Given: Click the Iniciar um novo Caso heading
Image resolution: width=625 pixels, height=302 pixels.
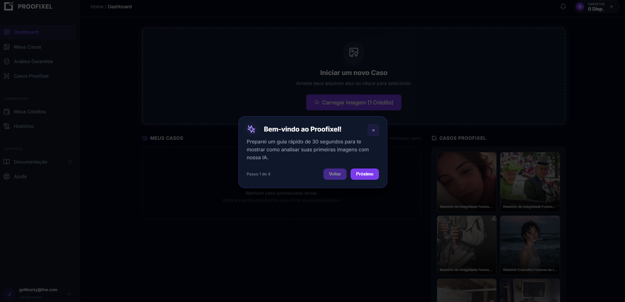Looking at the screenshot, I should pyautogui.click(x=354, y=73).
